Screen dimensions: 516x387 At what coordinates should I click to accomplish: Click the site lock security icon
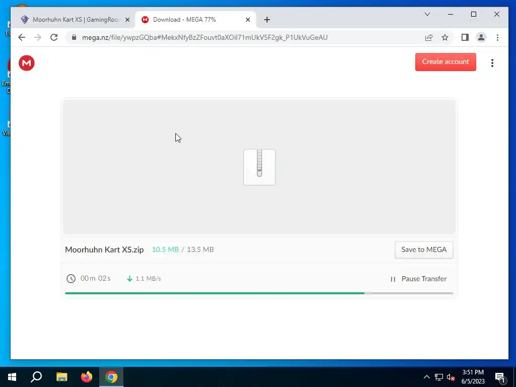(x=74, y=37)
